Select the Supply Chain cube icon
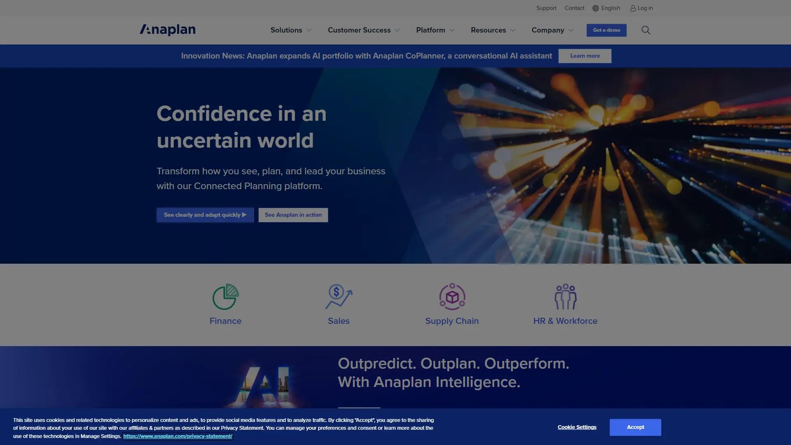Screen dimensions: 791x445 [x=452, y=295]
